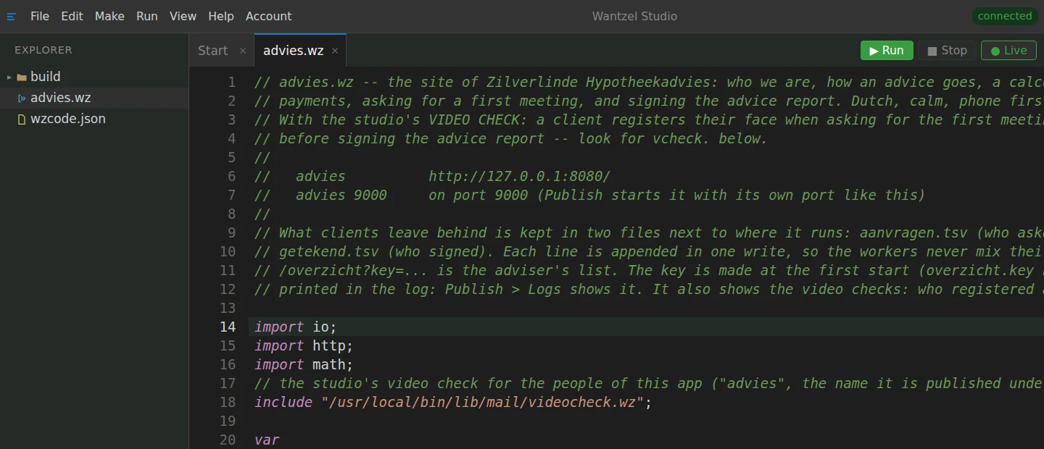Viewport: 1044px width, 449px height.
Task: Click the connected status badge
Action: pyautogui.click(x=1004, y=16)
